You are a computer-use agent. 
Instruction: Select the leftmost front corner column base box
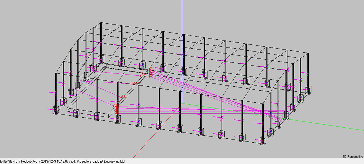(55, 110)
